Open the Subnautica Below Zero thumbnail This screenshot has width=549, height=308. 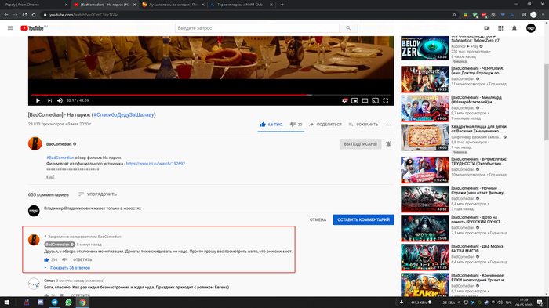[x=425, y=48]
